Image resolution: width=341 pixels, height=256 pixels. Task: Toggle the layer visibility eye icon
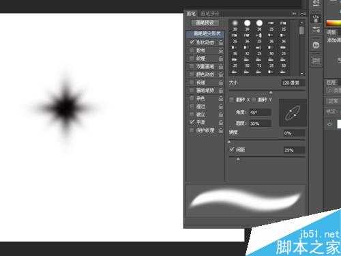click(329, 124)
